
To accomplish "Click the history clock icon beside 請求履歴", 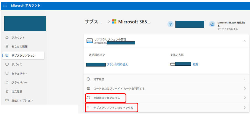I will tap(88, 79).
